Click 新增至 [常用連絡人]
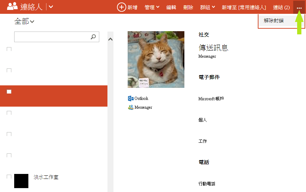This screenshot has height=192, width=306. (244, 7)
